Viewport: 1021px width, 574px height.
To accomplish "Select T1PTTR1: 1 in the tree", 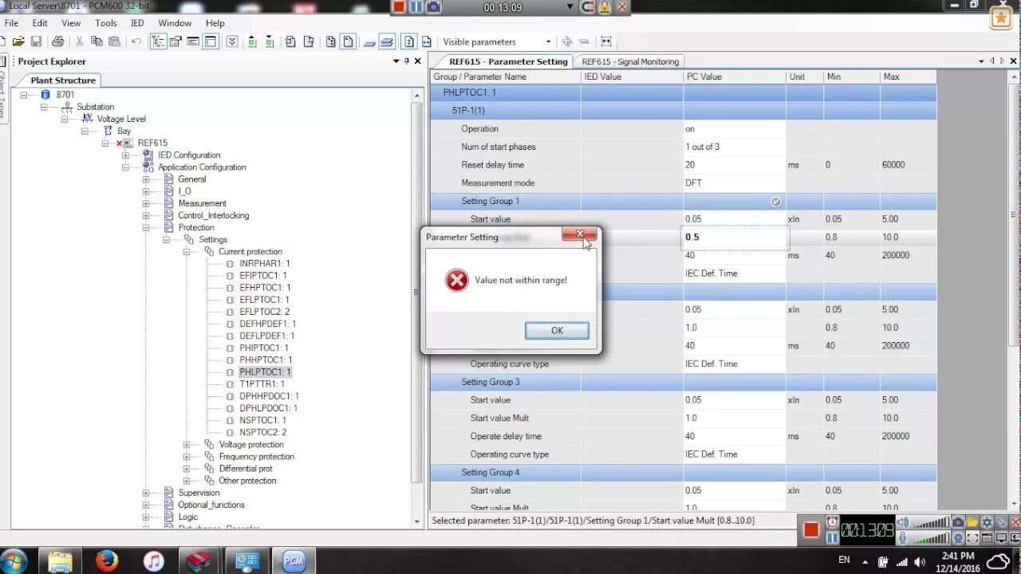I will point(262,384).
